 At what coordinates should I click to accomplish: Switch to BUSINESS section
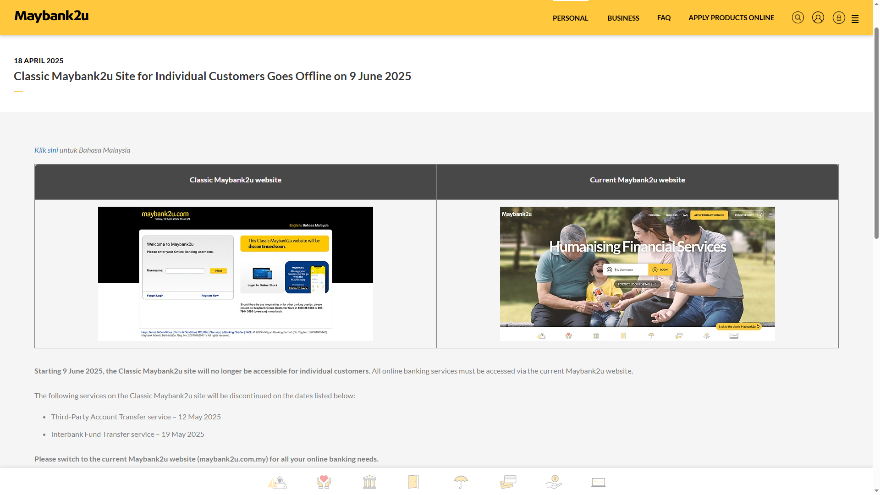[x=623, y=18]
